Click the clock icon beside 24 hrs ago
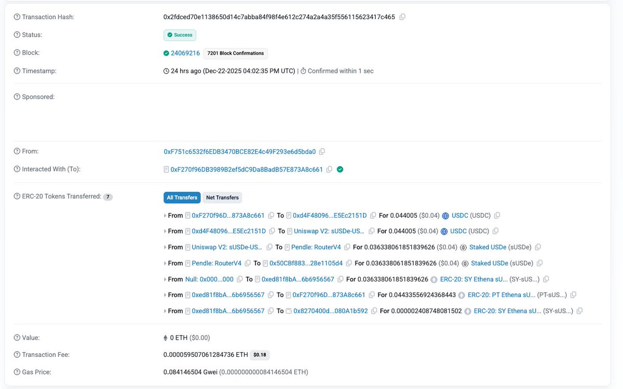Viewport: 623px width, 389px height. point(166,71)
